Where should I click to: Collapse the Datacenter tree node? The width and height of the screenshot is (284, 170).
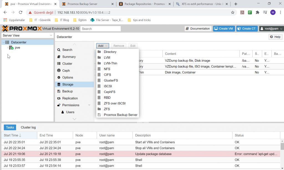coord(3,42)
